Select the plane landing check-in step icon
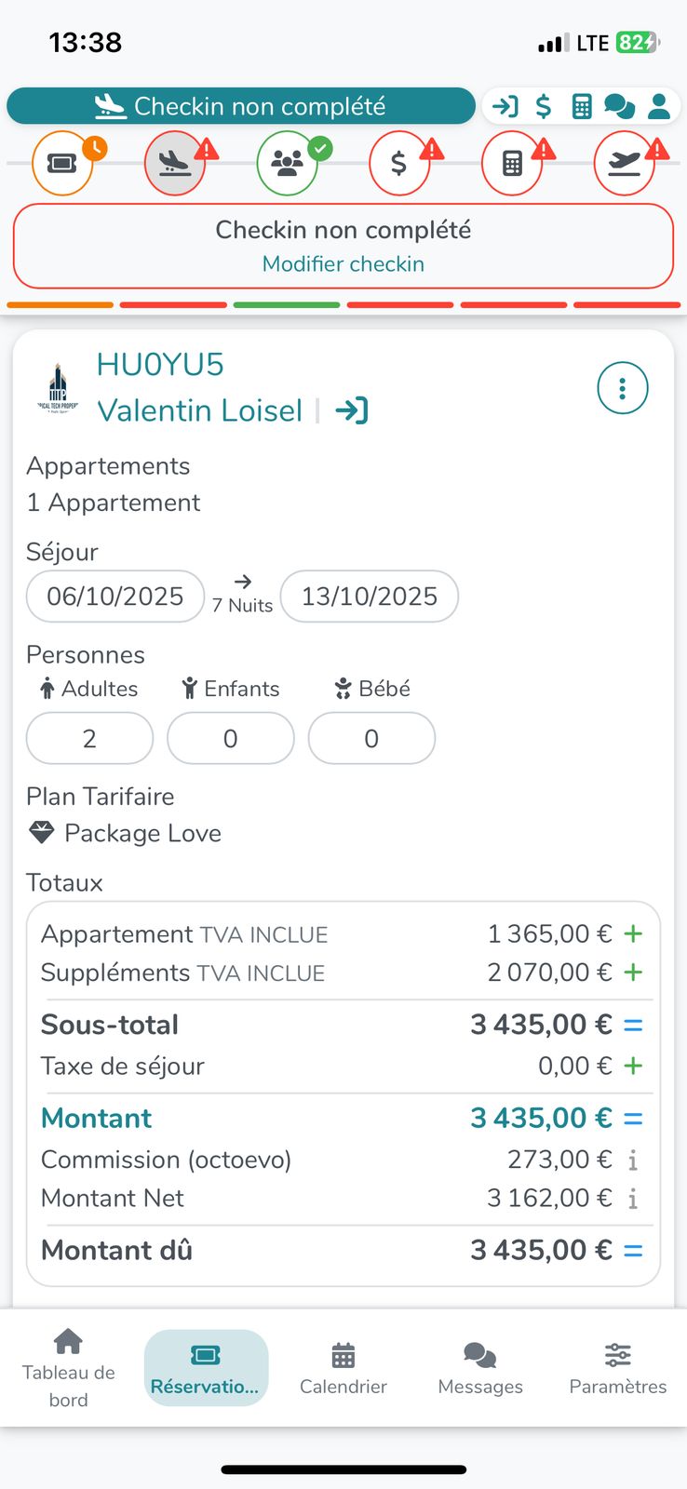This screenshot has width=687, height=1489. coord(175,164)
